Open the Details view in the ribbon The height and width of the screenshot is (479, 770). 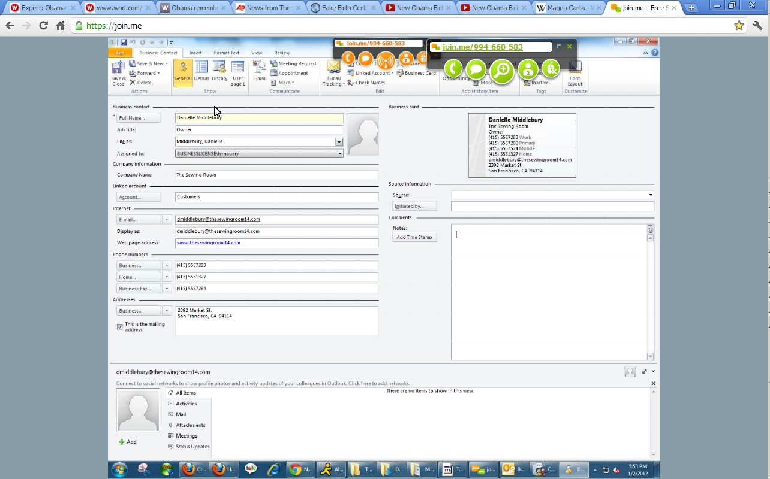point(201,72)
